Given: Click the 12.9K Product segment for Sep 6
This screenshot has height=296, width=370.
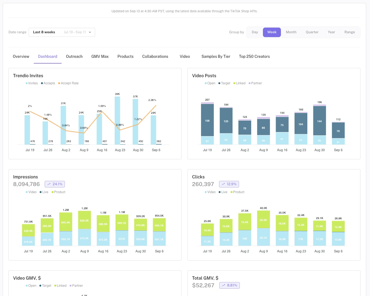Looking at the screenshot, I should 338,226.
